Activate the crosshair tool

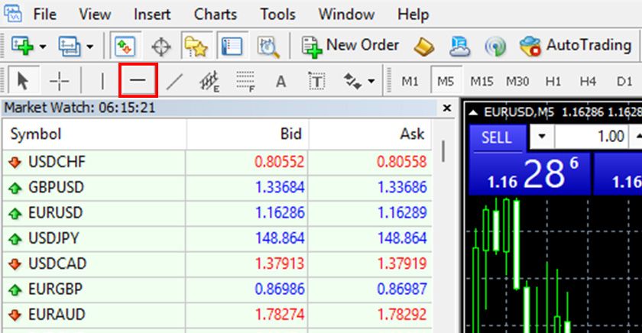(x=59, y=81)
